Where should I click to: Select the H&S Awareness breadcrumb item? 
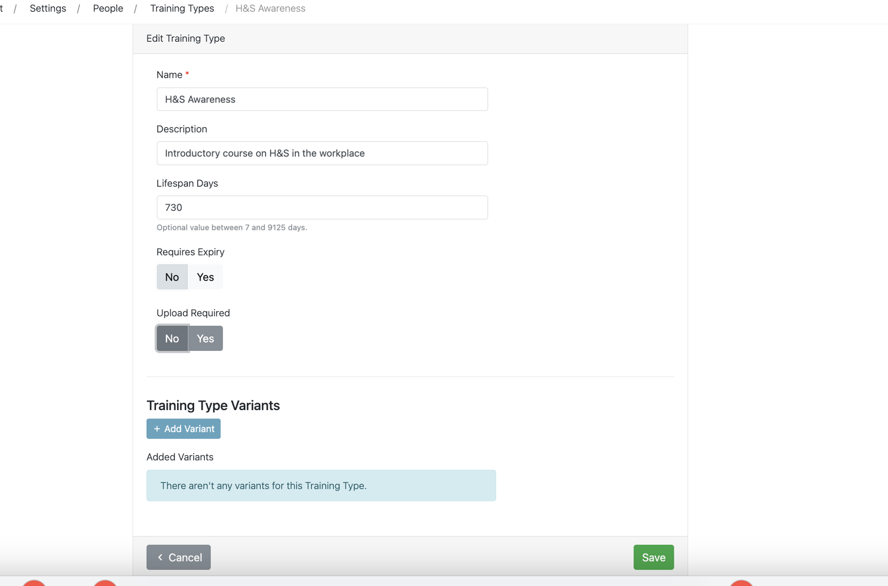270,8
